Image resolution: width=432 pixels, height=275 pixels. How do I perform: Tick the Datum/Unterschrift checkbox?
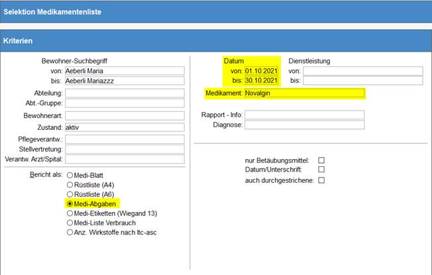pyautogui.click(x=321, y=169)
